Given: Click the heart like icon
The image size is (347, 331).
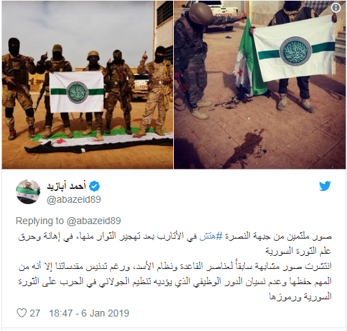Looking at the screenshot, I should 21,313.
